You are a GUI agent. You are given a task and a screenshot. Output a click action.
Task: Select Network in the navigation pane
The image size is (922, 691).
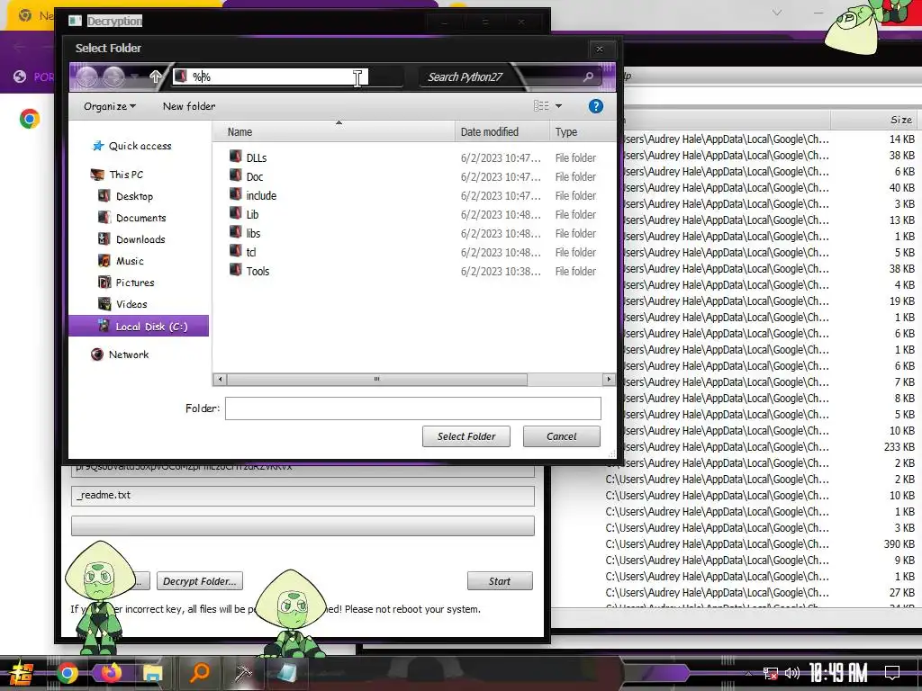[120, 354]
